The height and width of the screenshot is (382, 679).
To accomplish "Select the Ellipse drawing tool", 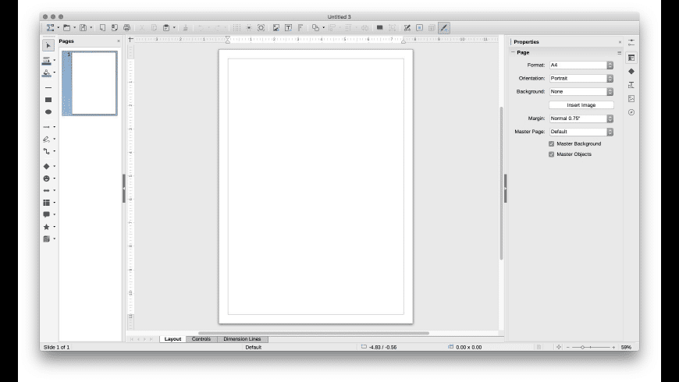I will (x=48, y=112).
